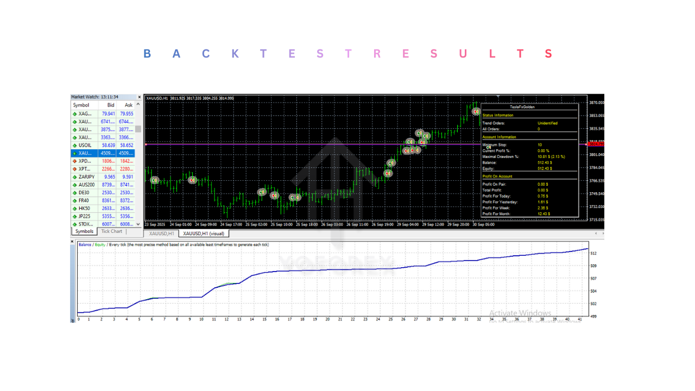Click the red current price label on the price axis

pos(596,144)
